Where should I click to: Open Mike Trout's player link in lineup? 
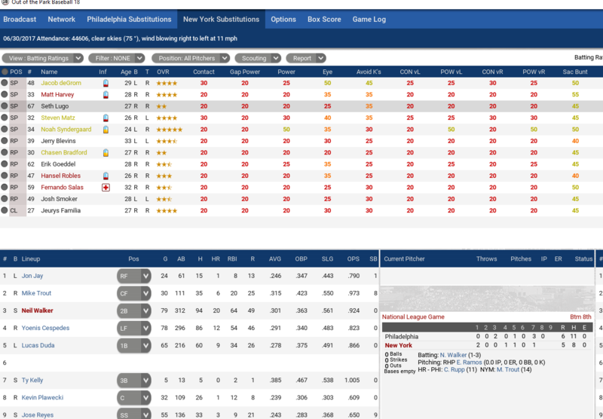point(36,293)
